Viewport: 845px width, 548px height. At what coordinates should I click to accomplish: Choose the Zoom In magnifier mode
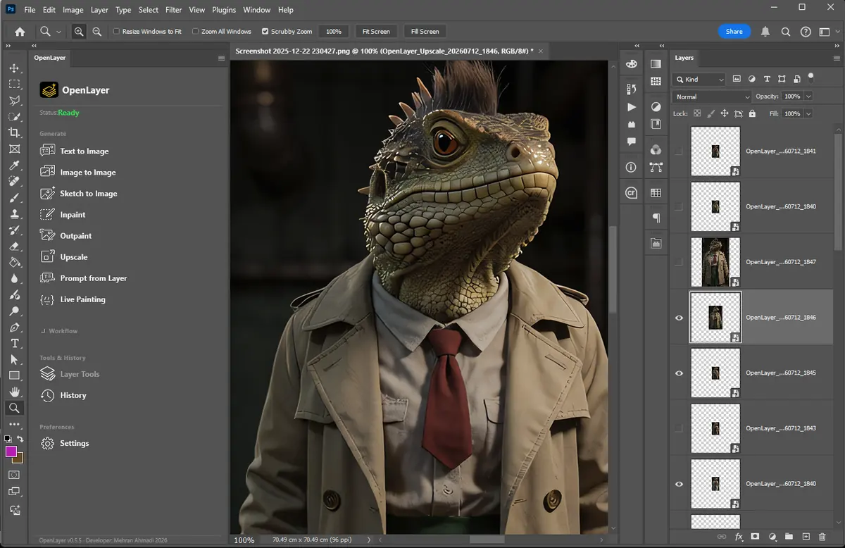78,32
